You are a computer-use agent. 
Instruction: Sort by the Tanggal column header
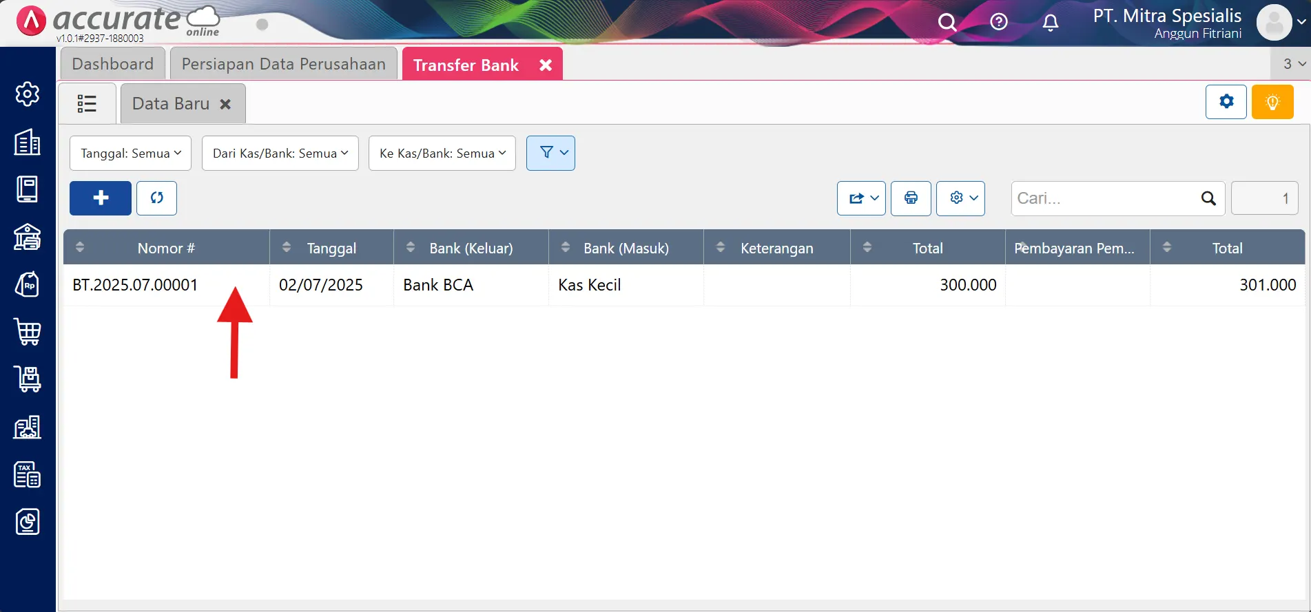click(x=331, y=248)
